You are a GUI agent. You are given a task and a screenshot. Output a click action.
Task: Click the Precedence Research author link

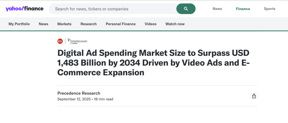coord(79,93)
